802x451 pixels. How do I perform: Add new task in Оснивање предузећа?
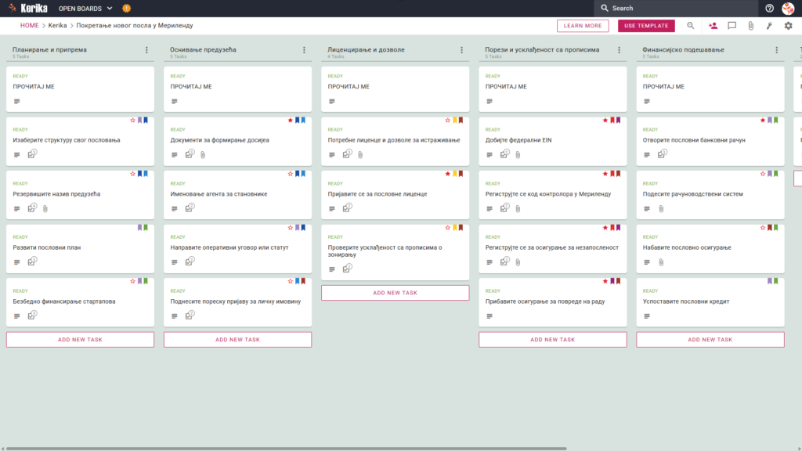click(237, 340)
